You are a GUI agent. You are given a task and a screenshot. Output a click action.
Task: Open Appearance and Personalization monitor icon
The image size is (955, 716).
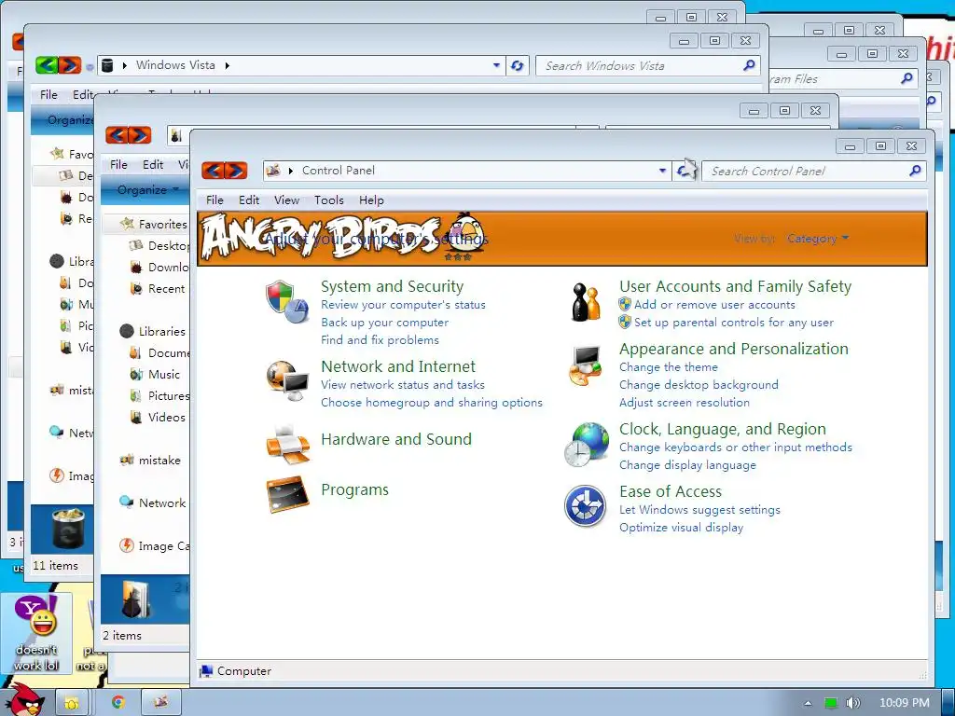[586, 365]
